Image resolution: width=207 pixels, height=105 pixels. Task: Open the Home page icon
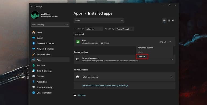click(x=34, y=32)
